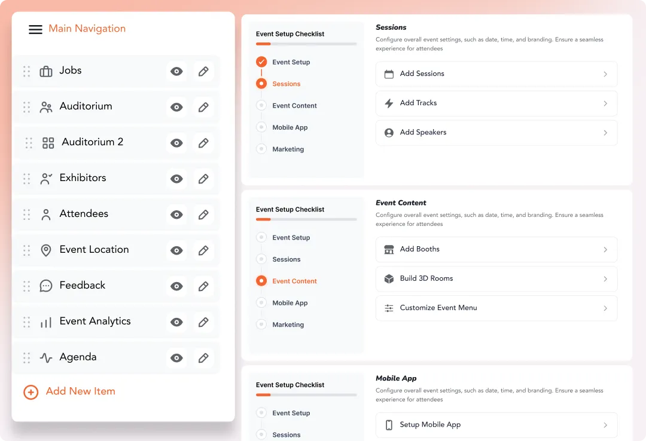Select Event Content step in the top checklist

294,106
